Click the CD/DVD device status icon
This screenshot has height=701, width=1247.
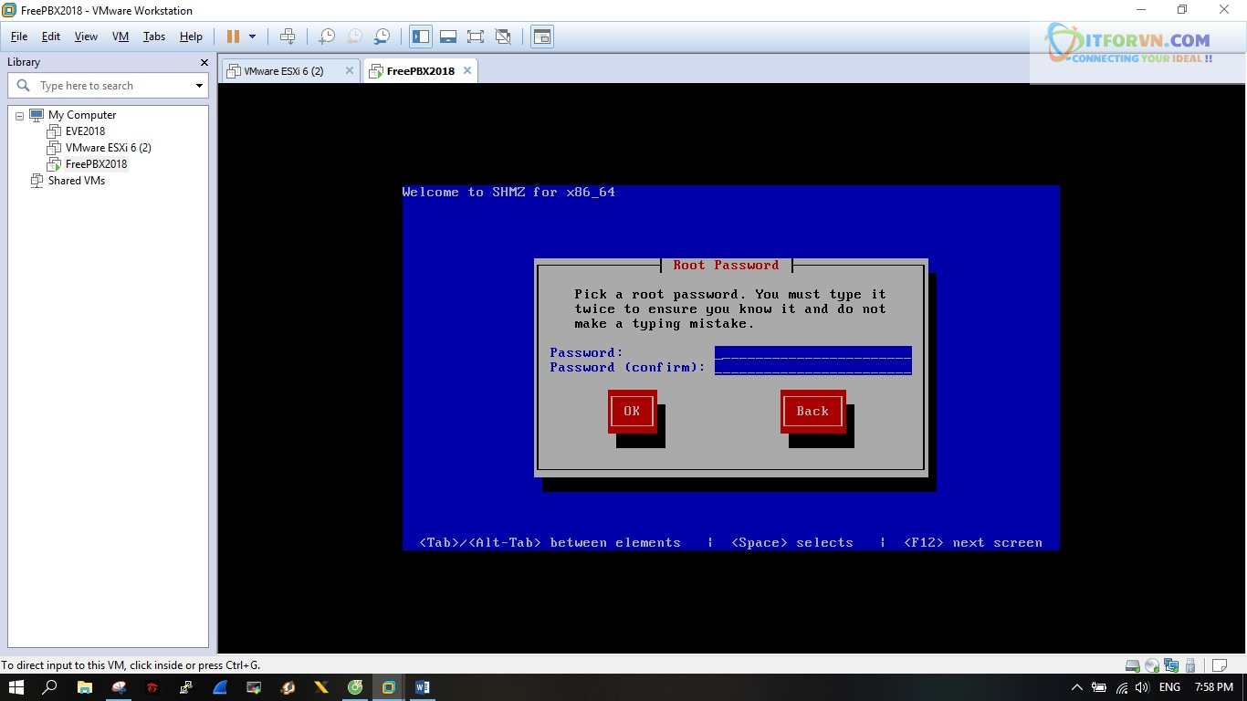[x=1152, y=665]
